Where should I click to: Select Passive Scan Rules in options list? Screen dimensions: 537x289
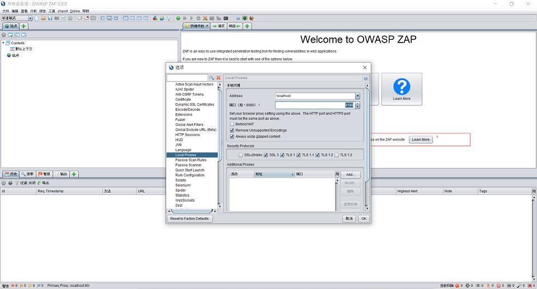click(191, 160)
